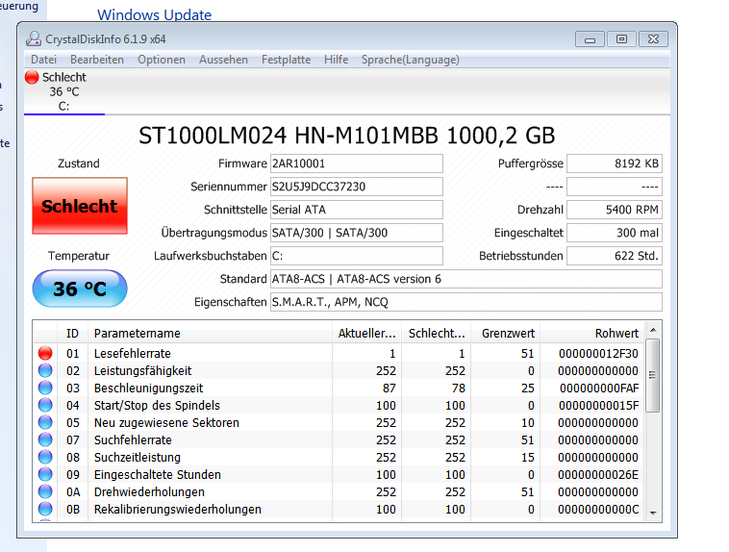Click raw value 000000012F30
This screenshot has width=729, height=552.
pos(598,354)
